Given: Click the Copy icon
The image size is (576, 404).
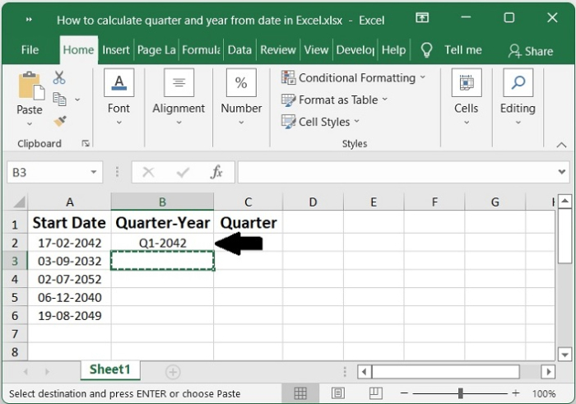Looking at the screenshot, I should (x=59, y=100).
